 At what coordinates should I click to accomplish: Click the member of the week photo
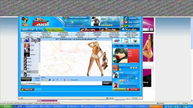coord(95,22)
